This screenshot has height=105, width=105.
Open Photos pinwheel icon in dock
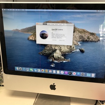click(43, 71)
